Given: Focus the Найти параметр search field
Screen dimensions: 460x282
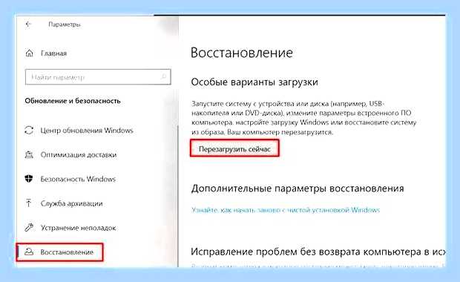Looking at the screenshot, I should [x=98, y=77].
